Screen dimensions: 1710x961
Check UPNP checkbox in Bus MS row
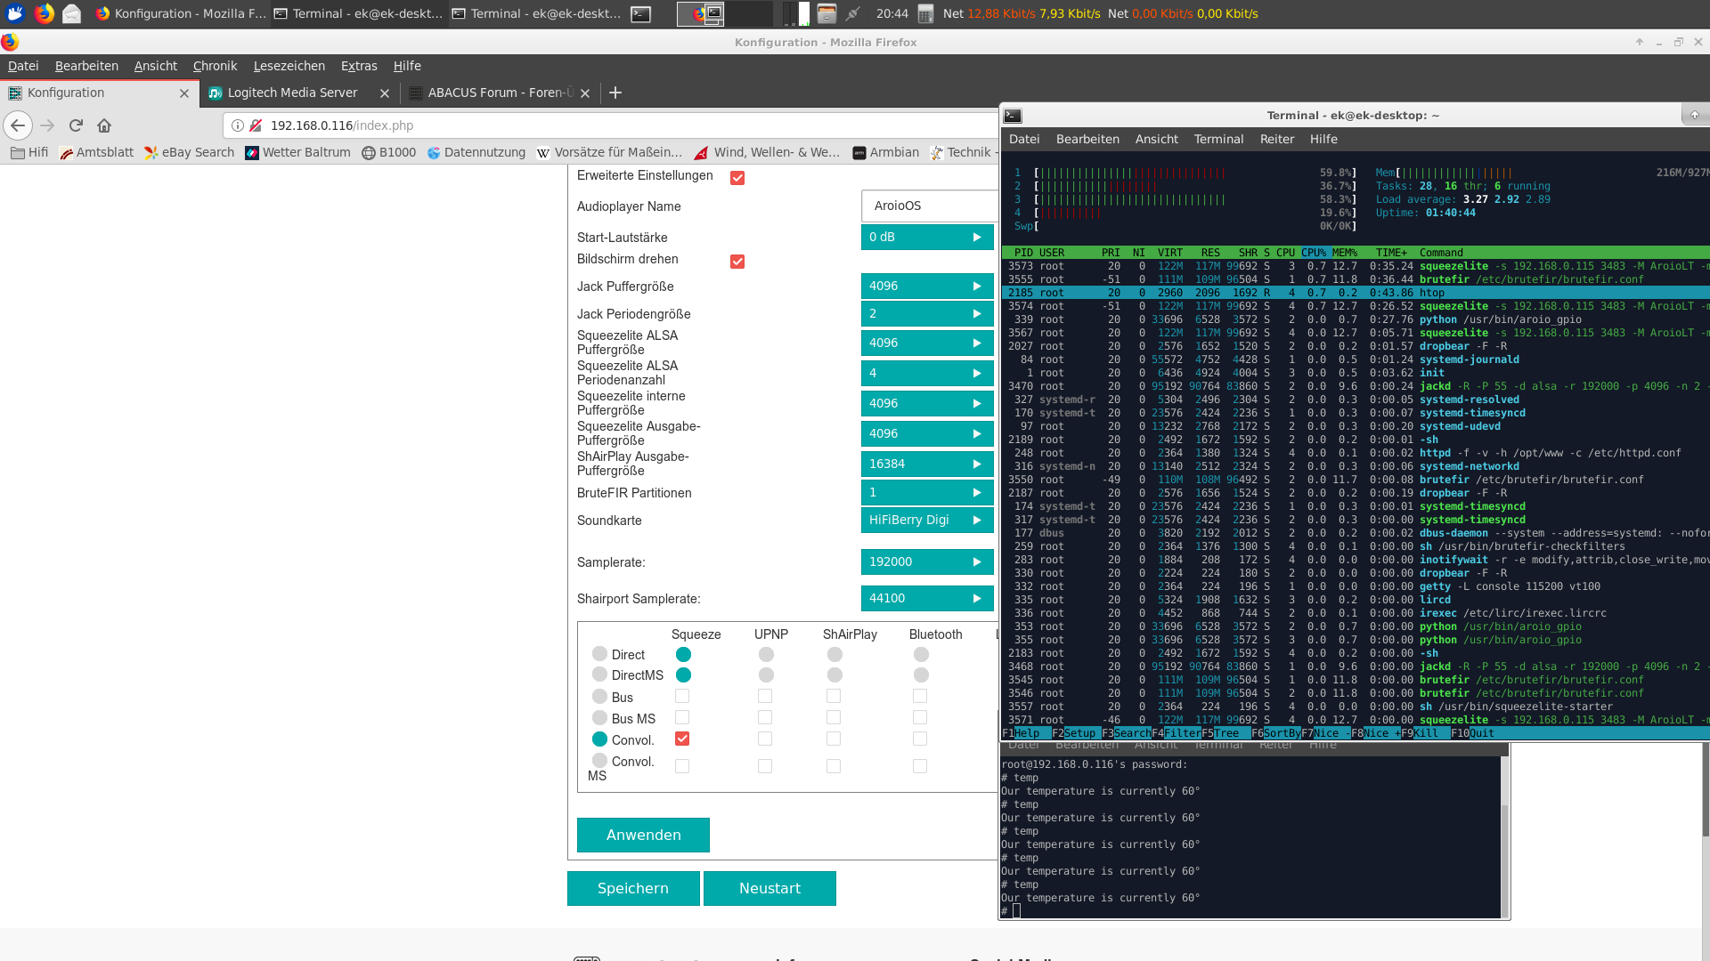click(765, 717)
